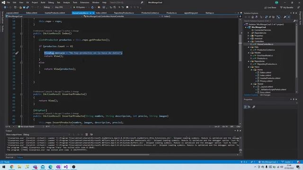Switch to the Startup.cs tab
This screenshot has height=170, width=303.
[210, 13]
